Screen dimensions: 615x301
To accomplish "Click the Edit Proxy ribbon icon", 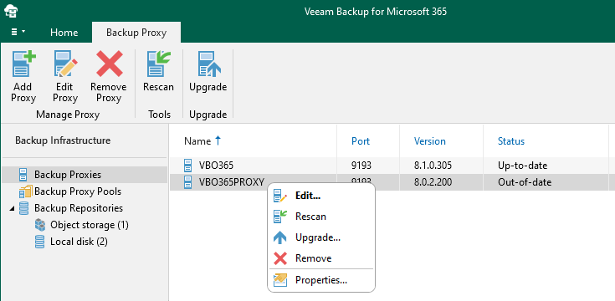I will coord(65,64).
